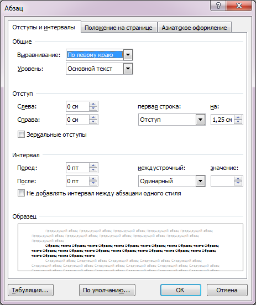This screenshot has height=305, width=256.
Task: Decrease the значение spacing amount
Action: [x=238, y=183]
